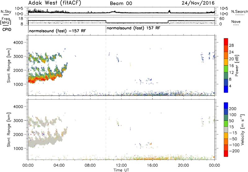Click the '1000' label on the velocity panel axis
This screenshot has height=172, width=248.
pos(18,148)
